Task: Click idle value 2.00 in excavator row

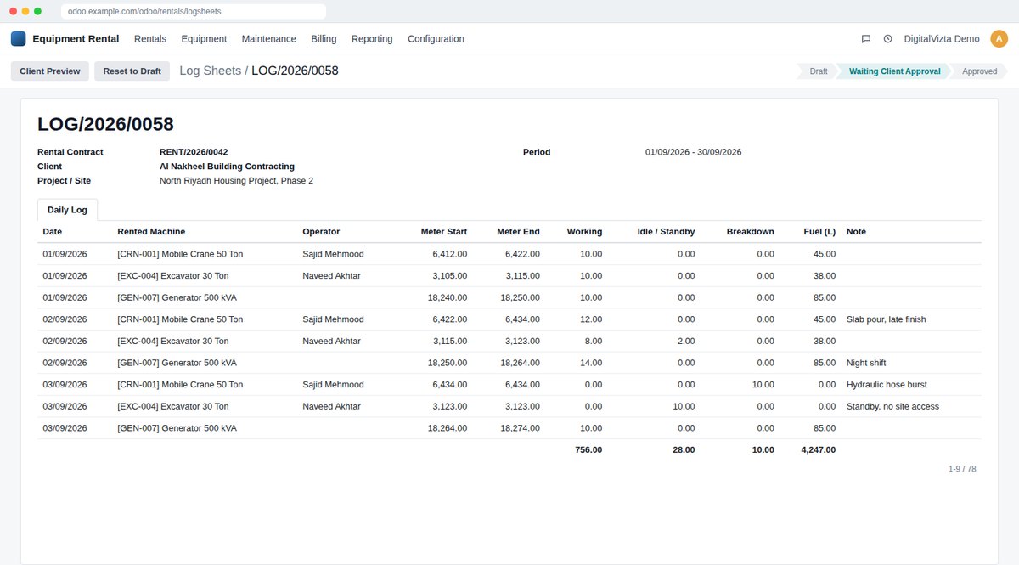Action: pos(686,341)
